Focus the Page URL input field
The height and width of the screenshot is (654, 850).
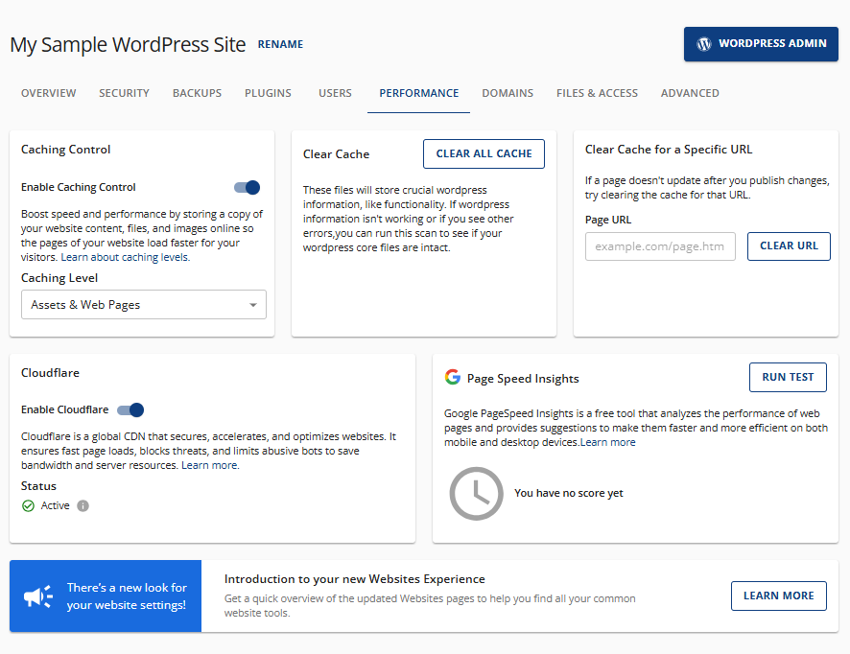pyautogui.click(x=660, y=246)
